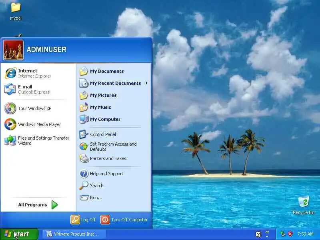The width and height of the screenshot is (320, 240).
Task: Click the Run... text label
Action: 96,198
